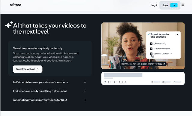Close the Translate audio and captions popup

177,34
